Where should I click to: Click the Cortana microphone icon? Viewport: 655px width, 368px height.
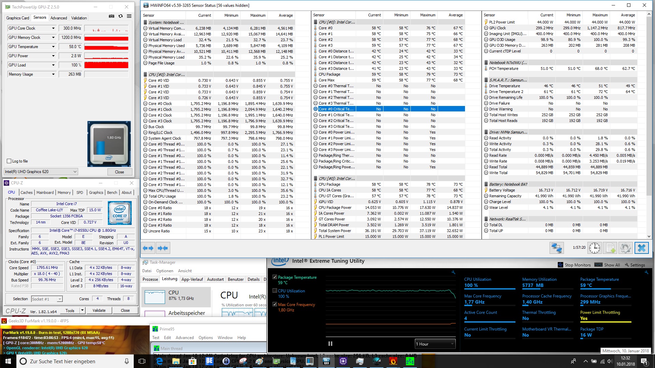tap(127, 361)
